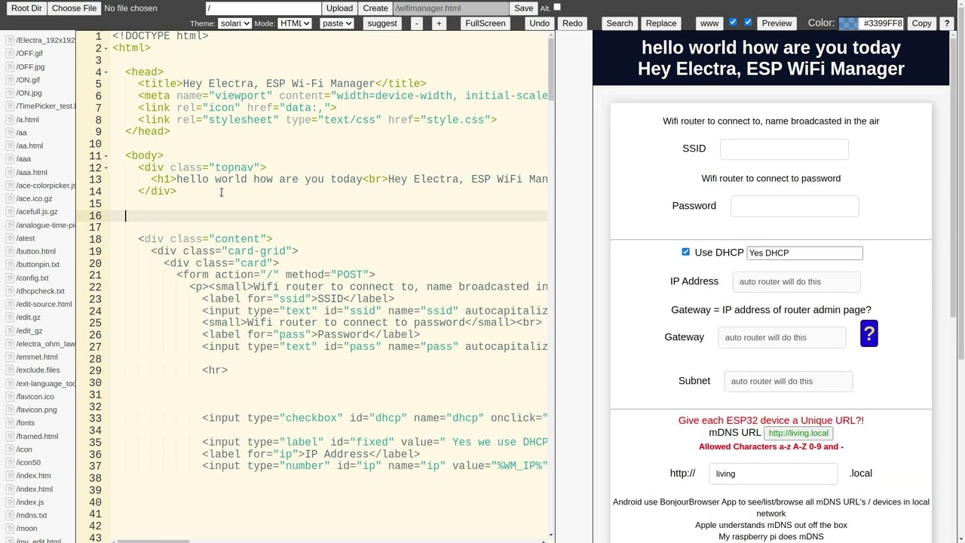Save the wifimanager.html file
Screen dimensions: 965x543
523,8
